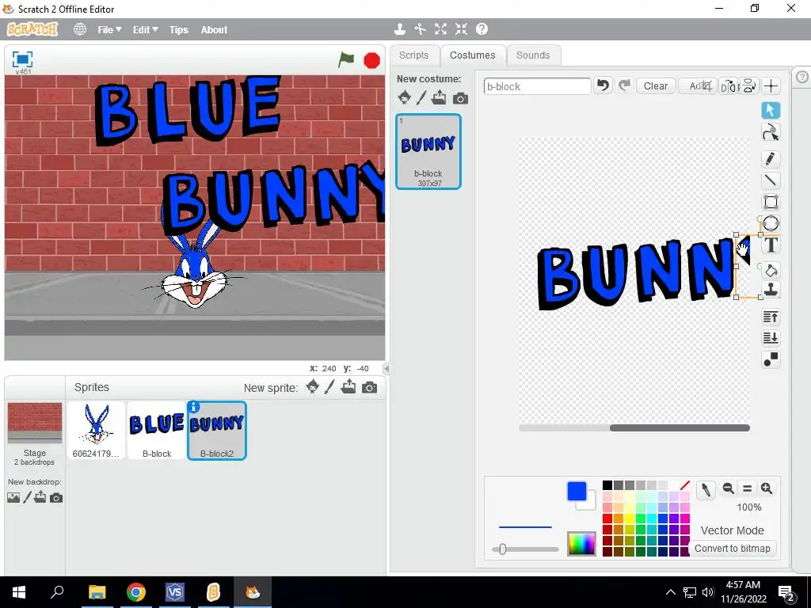Select the Duplicate stamp in top toolbar
811x608 pixels.
tap(399, 29)
